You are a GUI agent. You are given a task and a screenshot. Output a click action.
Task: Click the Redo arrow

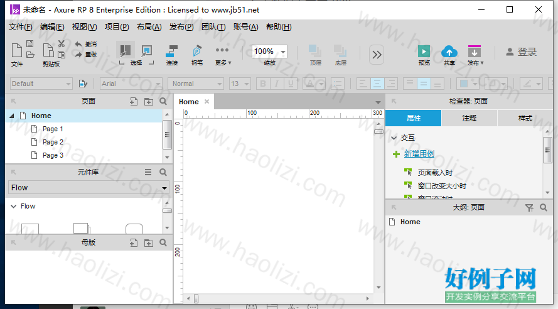click(78, 55)
